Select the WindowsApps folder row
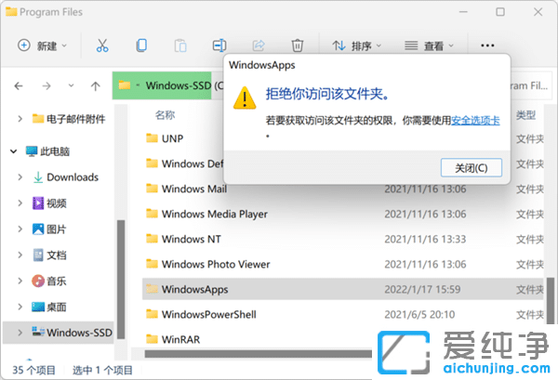The width and height of the screenshot is (558, 380). 342,289
